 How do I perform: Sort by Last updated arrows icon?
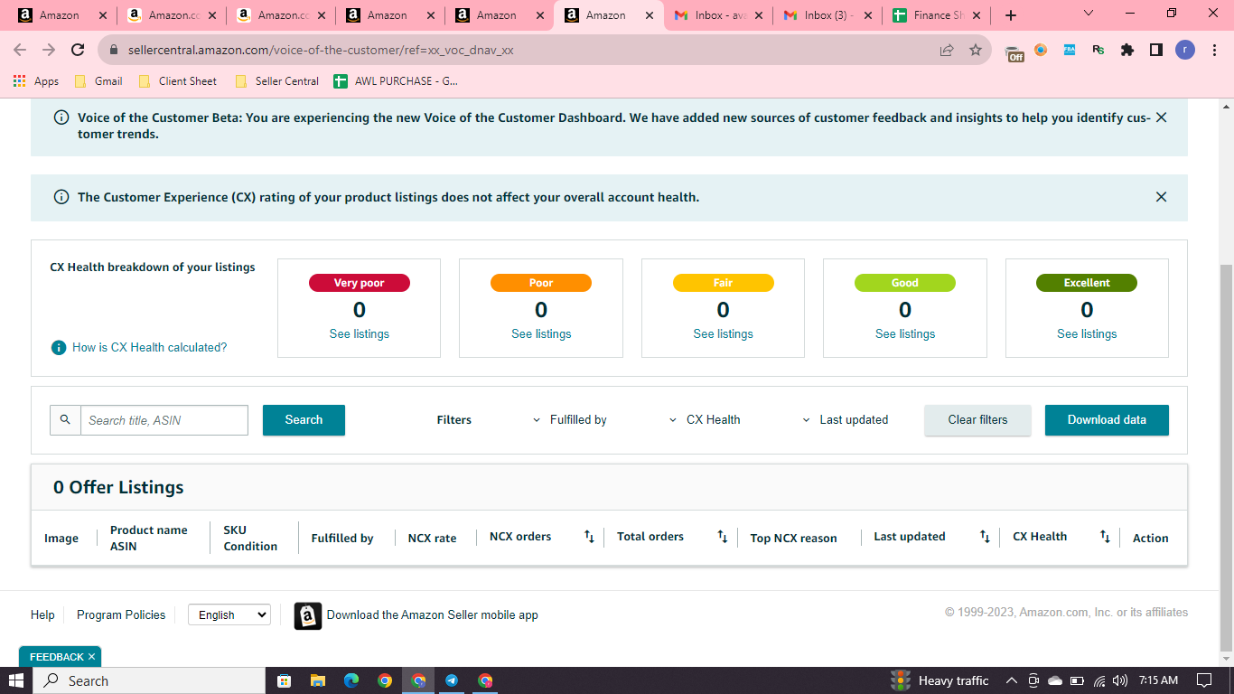point(985,537)
